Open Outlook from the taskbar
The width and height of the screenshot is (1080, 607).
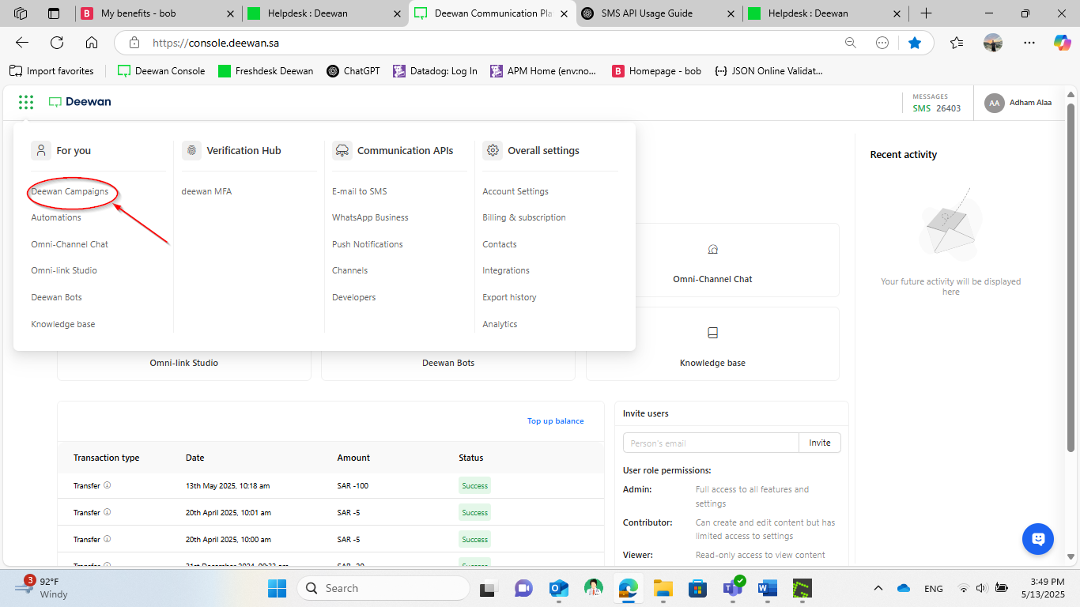(x=559, y=588)
